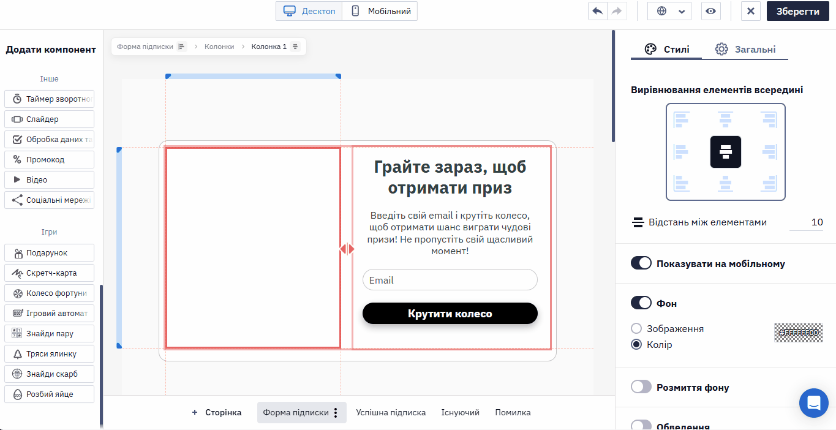836x430 pixels.
Task: Select the Колір radio option
Action: click(636, 344)
